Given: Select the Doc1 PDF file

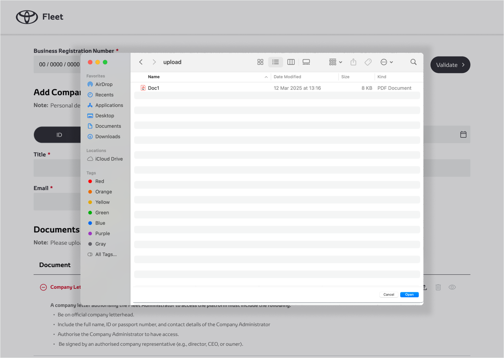Looking at the screenshot, I should [x=153, y=88].
